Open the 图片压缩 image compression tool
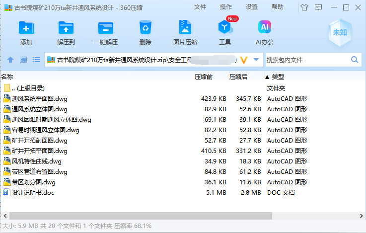Image resolution: width=366 pixels, height=233 pixels. pos(185,27)
